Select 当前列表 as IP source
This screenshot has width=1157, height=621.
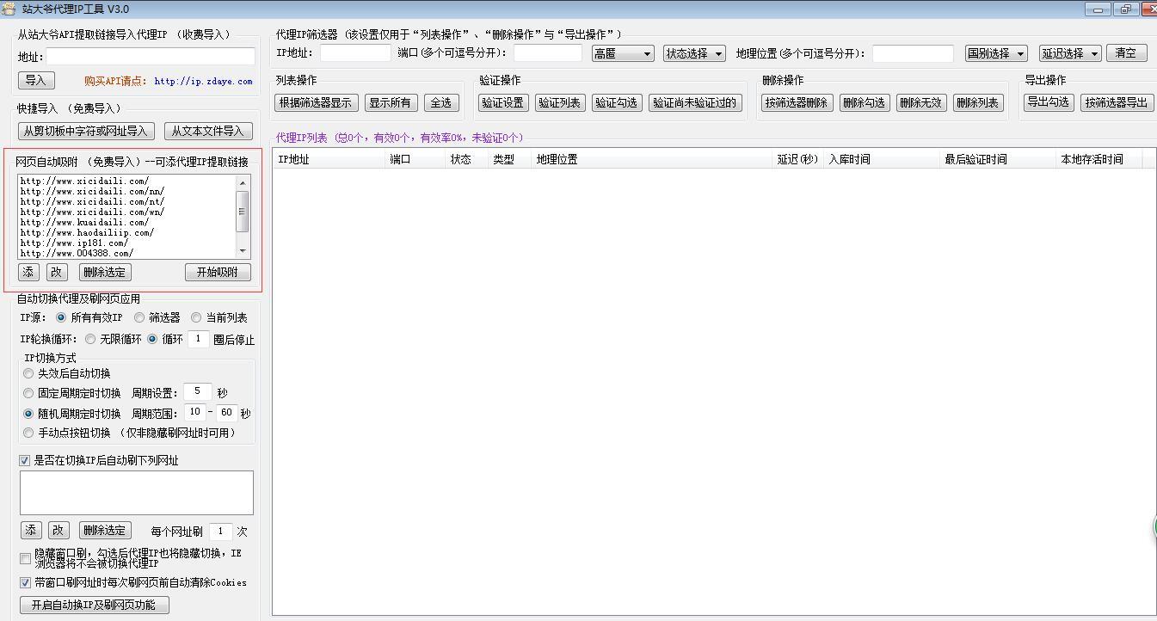click(x=196, y=317)
